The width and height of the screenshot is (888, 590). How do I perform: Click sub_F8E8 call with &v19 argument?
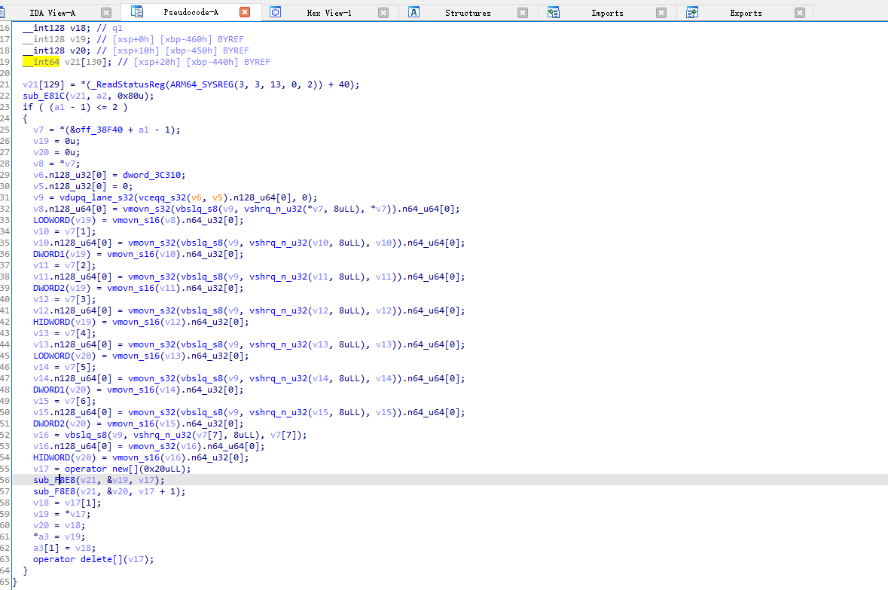[x=53, y=480]
